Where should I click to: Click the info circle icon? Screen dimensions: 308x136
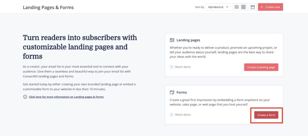tap(25, 97)
